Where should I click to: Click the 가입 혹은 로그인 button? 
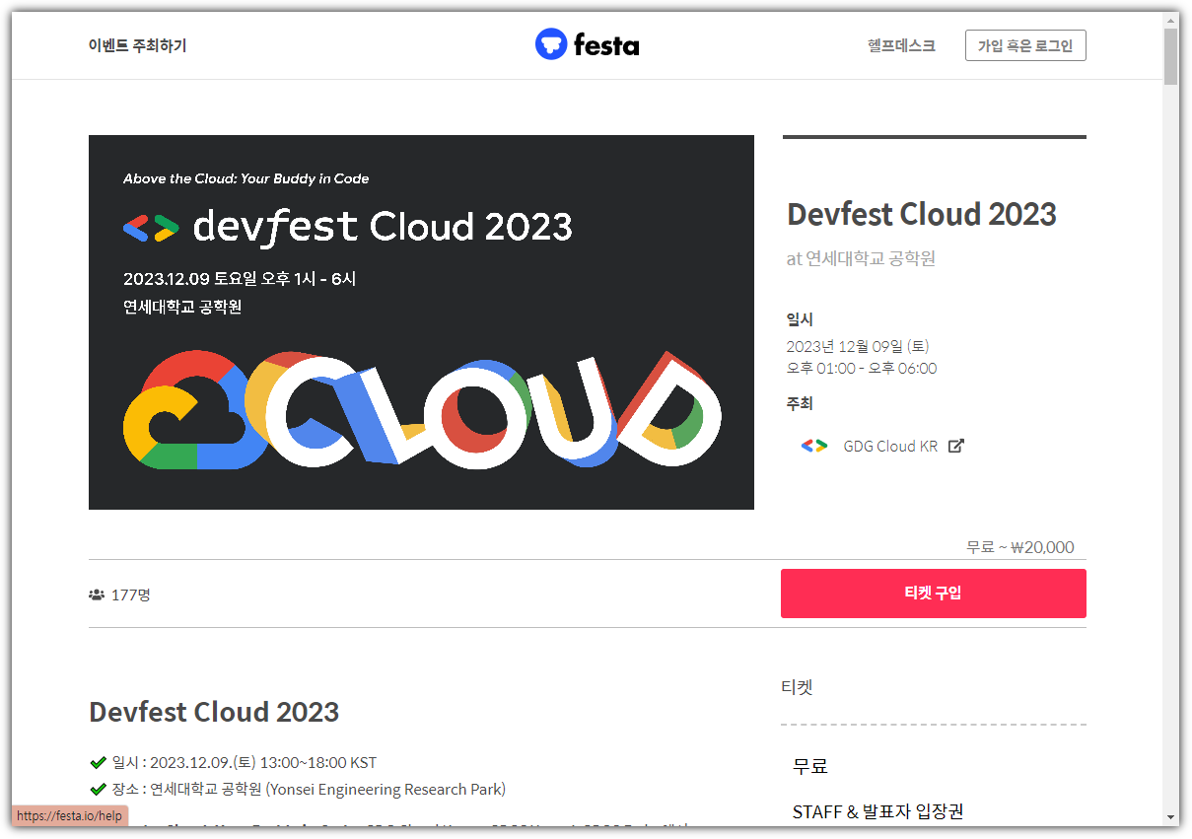pyautogui.click(x=1025, y=45)
